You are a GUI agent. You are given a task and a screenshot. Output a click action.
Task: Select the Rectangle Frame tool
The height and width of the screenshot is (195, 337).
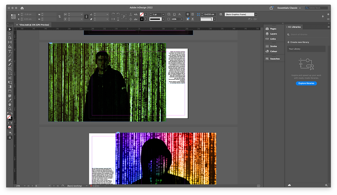[x=10, y=69]
